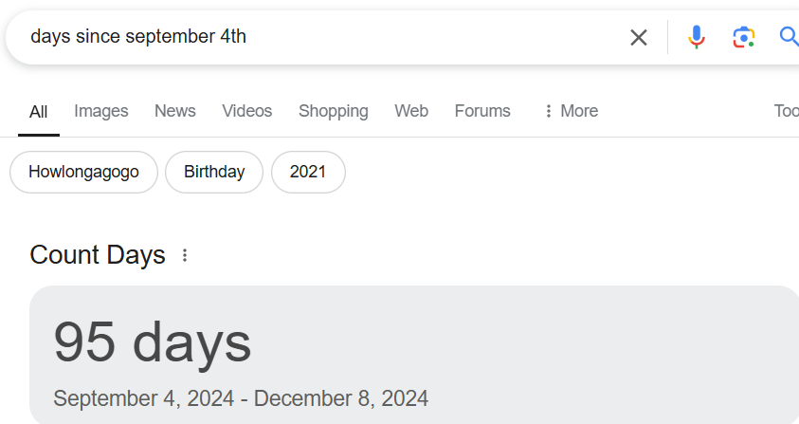Open the Videos results tab

(247, 111)
